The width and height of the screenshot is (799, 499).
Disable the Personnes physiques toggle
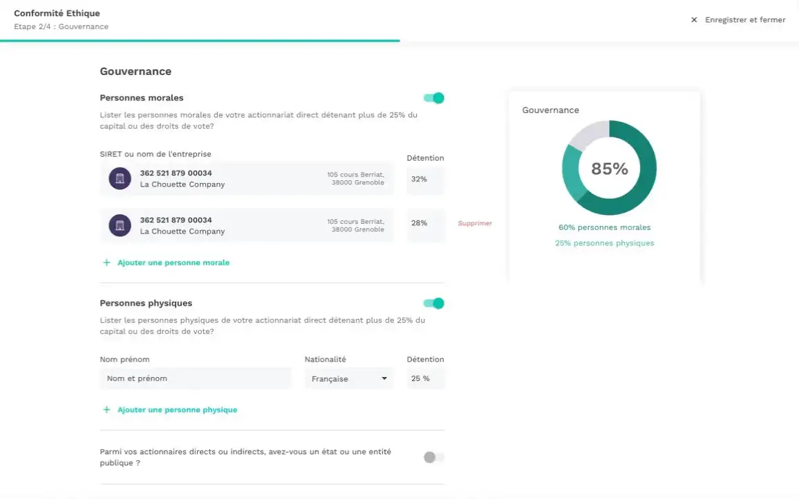coord(433,304)
